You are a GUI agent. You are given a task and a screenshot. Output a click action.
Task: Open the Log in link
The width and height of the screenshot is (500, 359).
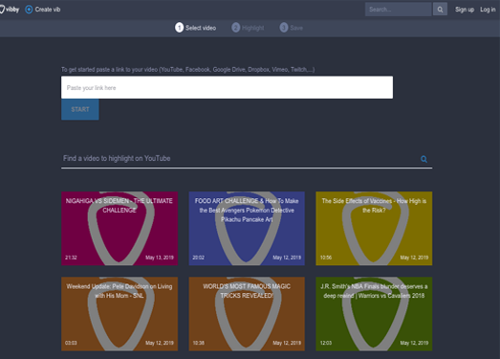(488, 10)
